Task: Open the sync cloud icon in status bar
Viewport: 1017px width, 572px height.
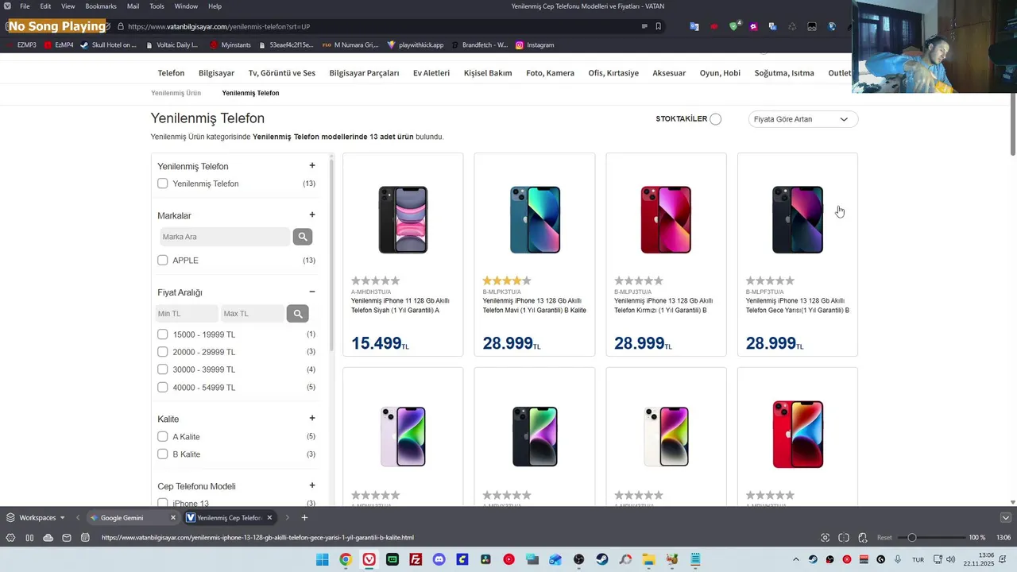Action: click(48, 538)
